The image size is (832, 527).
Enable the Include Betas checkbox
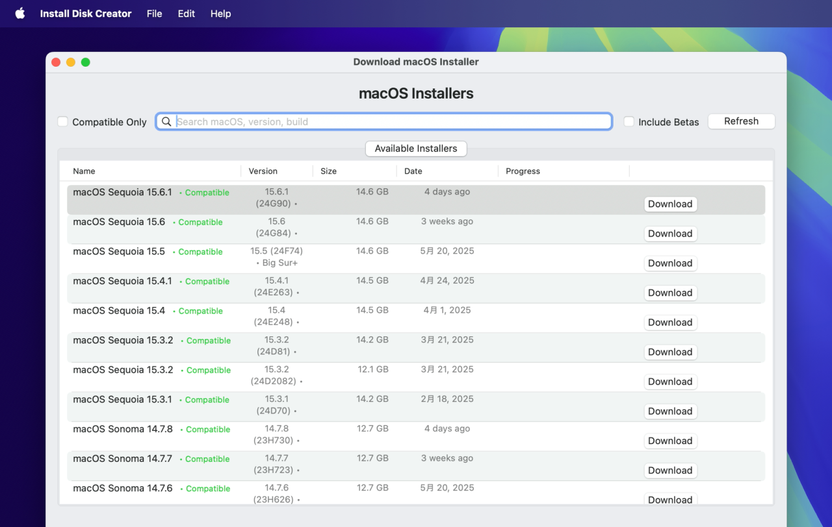[x=629, y=121]
